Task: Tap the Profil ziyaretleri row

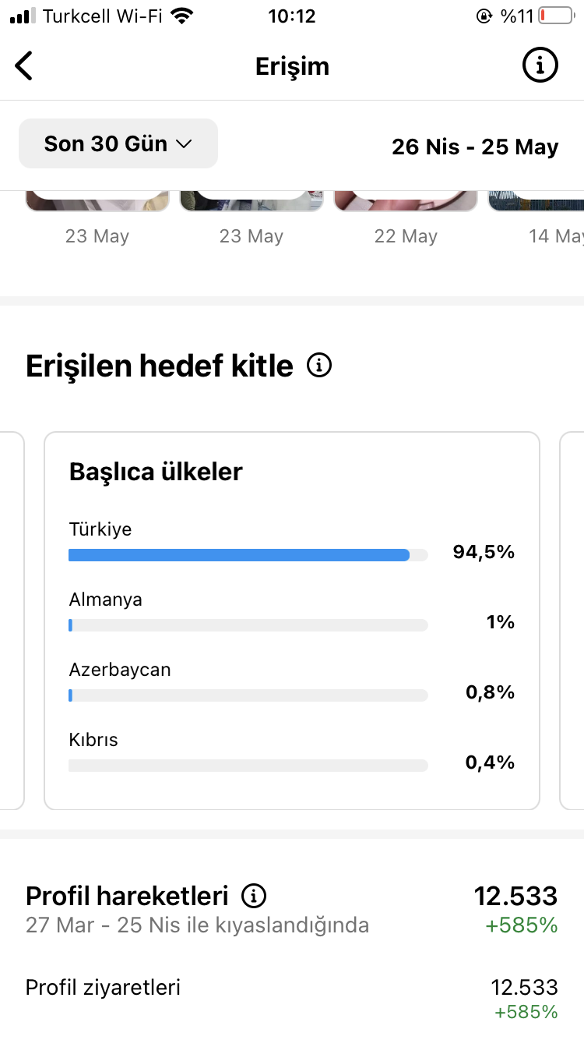Action: click(292, 999)
